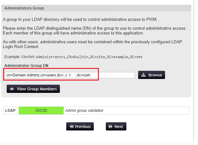Screen dimensions: 198x145
Task: Open the LDAP Browse dialog
Action: pyautogui.click(x=151, y=75)
